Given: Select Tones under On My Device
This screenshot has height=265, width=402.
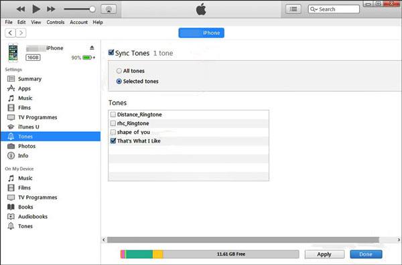Looking at the screenshot, I should 25,226.
